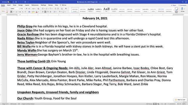Click the Increase Indent icon
188x105 pixels.
point(58,9)
